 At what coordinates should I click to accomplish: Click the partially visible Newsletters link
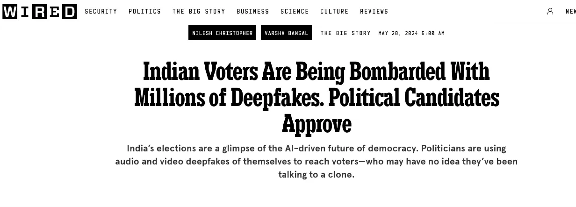[570, 11]
